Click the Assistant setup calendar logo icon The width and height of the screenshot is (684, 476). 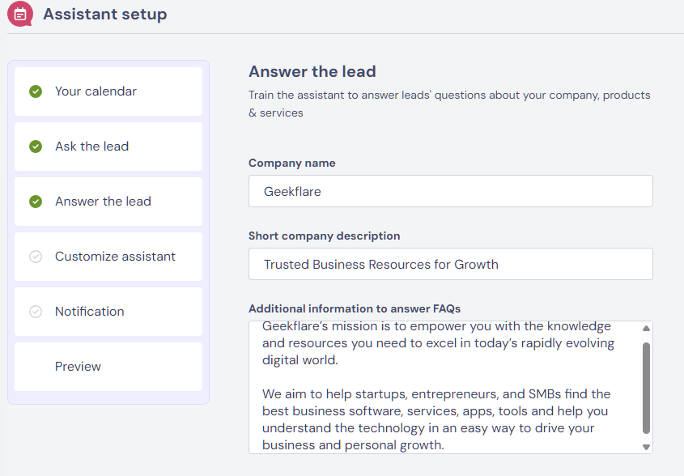[x=20, y=14]
